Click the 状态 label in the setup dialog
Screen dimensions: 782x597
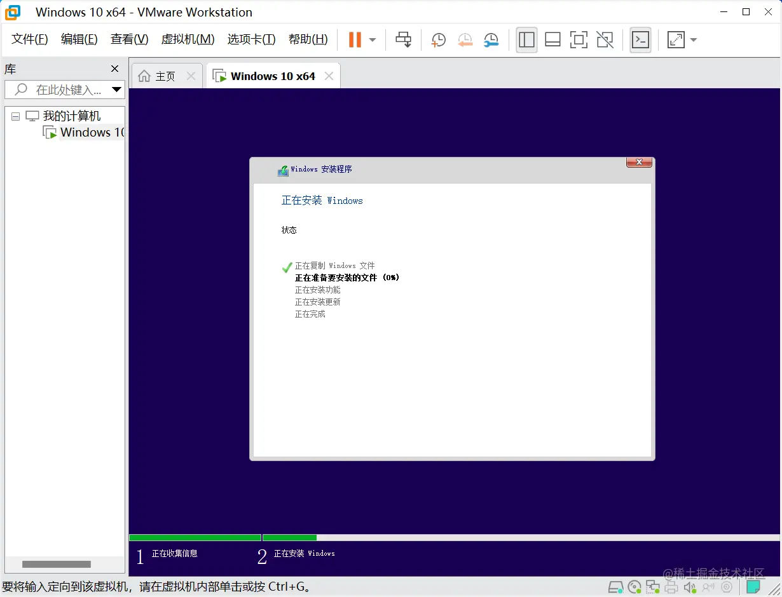pyautogui.click(x=289, y=230)
